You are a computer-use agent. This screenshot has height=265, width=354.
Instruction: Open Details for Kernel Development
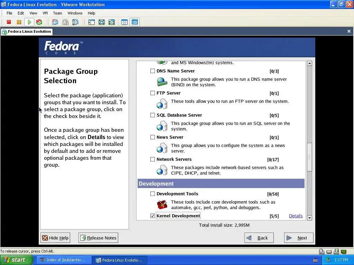click(x=296, y=216)
